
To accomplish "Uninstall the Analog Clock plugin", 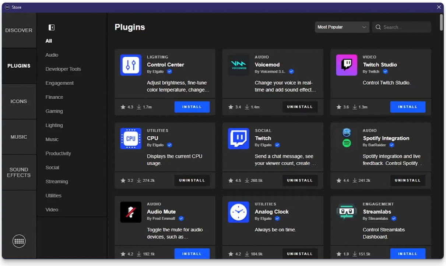I will pos(300,254).
